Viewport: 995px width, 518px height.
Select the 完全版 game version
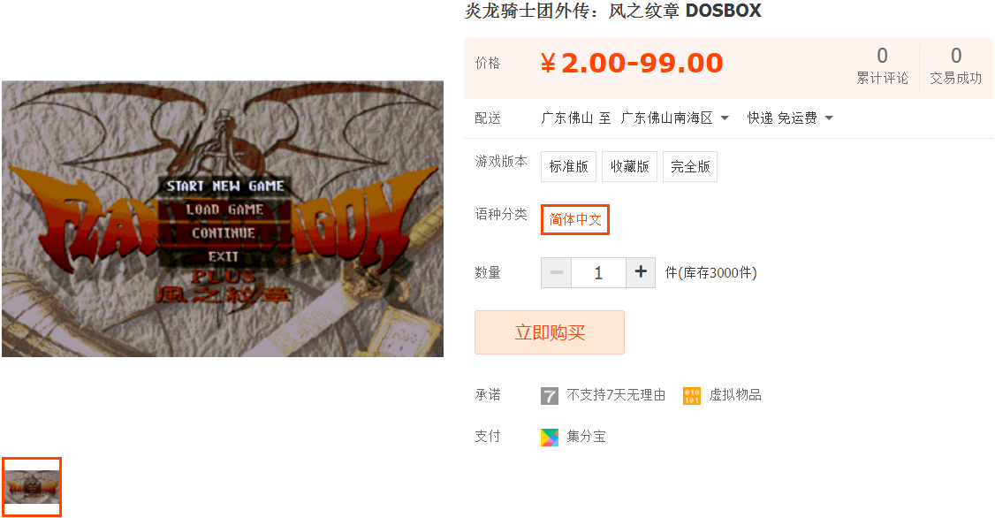tap(690, 166)
